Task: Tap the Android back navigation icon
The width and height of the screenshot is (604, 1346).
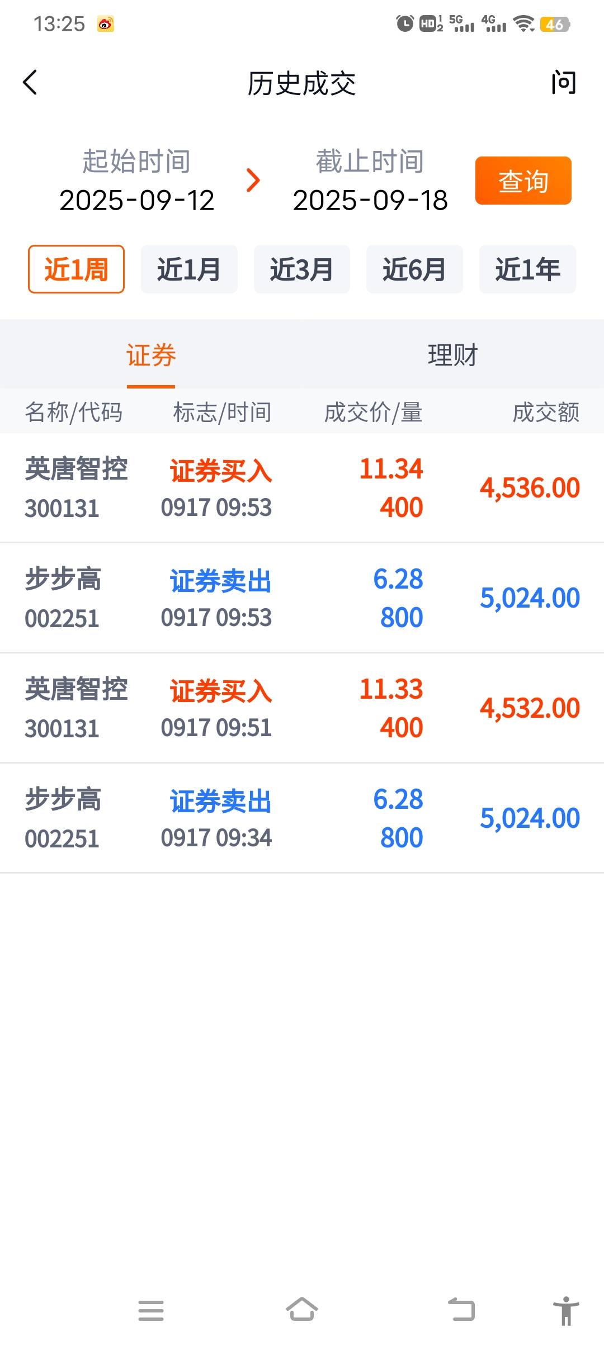Action: point(461,1310)
